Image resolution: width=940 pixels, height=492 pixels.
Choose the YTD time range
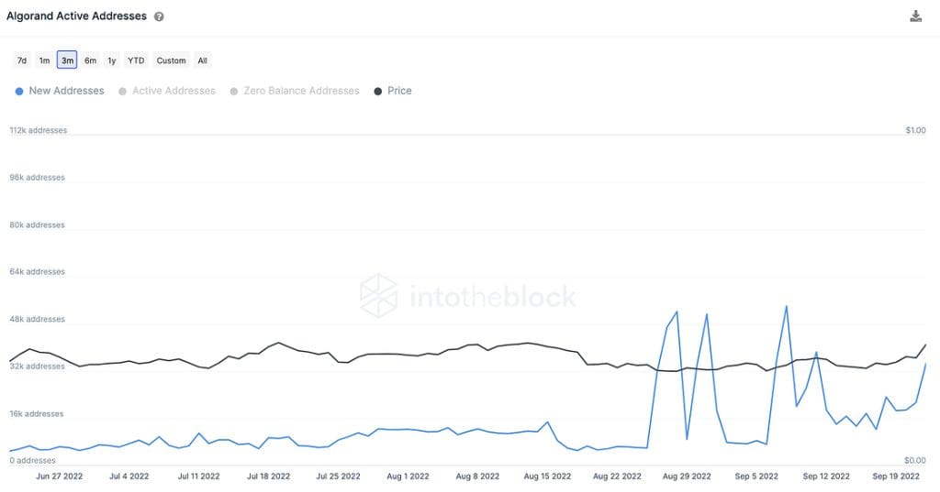(136, 60)
